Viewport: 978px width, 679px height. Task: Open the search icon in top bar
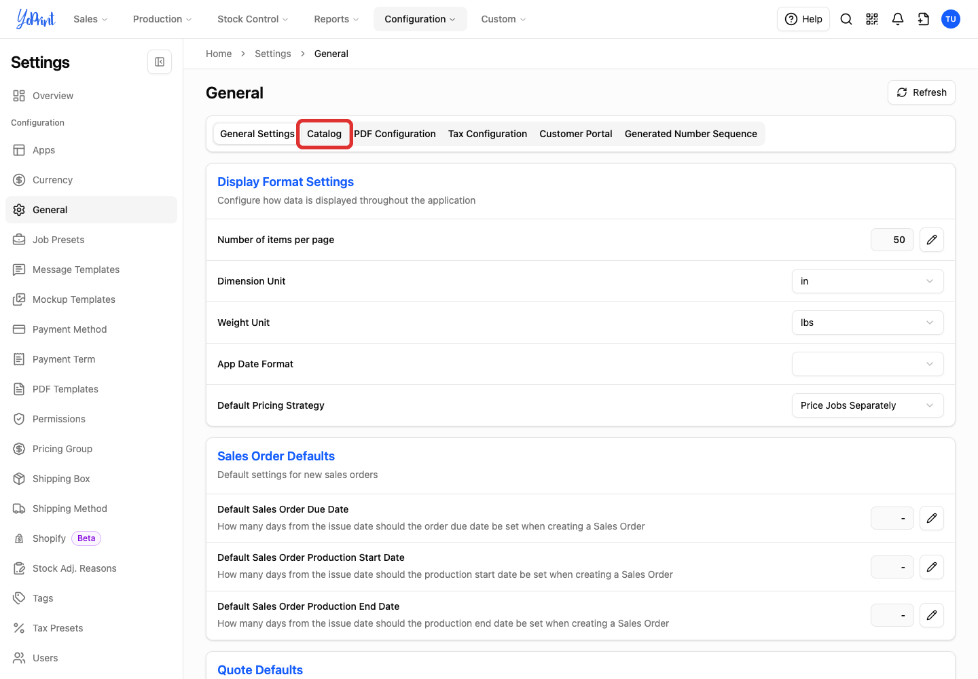coord(846,19)
